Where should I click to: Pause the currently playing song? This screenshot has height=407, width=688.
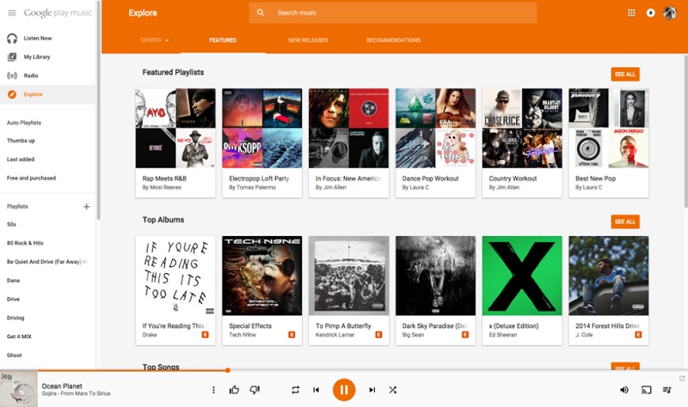[344, 390]
